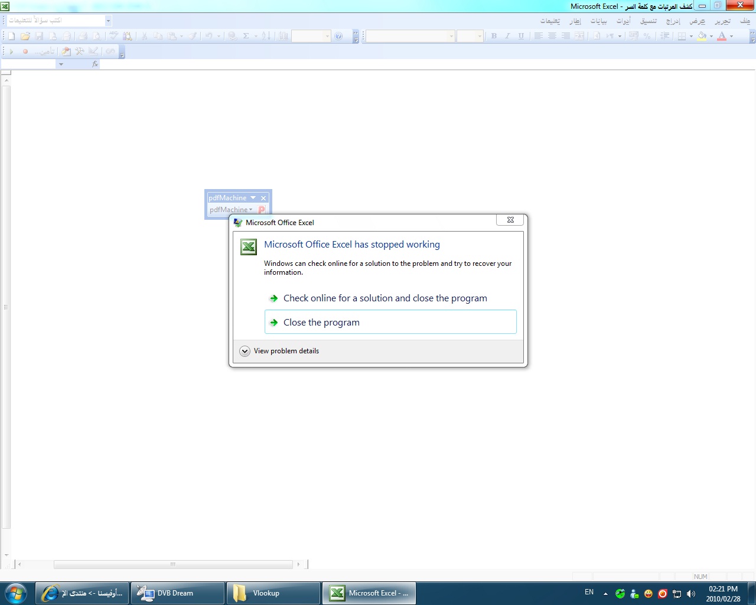
Task: Click the Run Macro play icon
Action: coord(11,51)
